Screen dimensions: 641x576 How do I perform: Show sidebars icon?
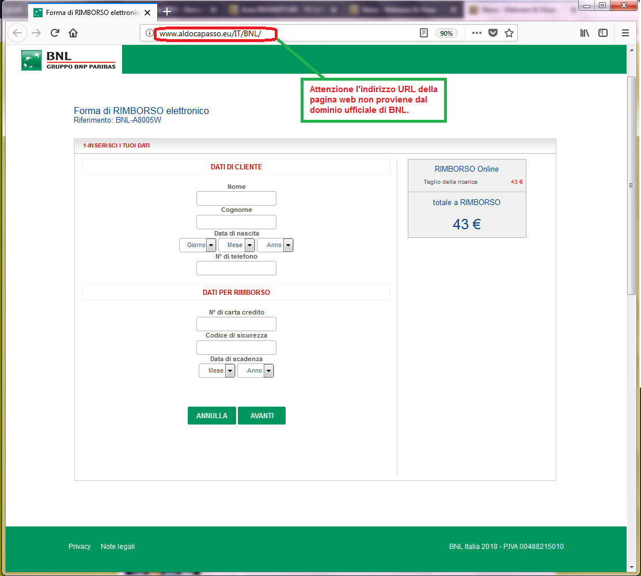tap(603, 33)
